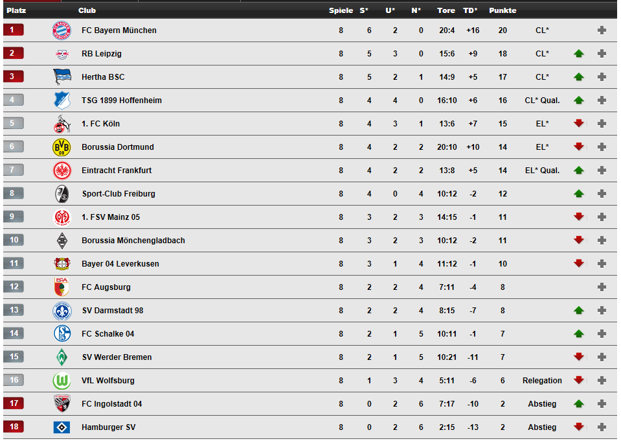Screen dimensions: 621x441
Task: Expand Hertha BSC details via plus icon
Action: [x=602, y=77]
